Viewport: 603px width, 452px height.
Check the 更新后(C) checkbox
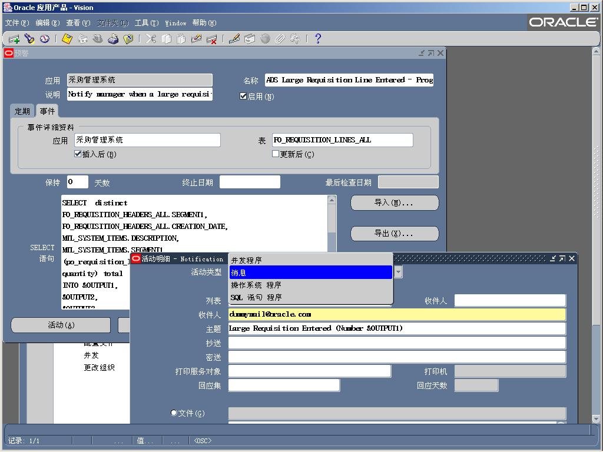tap(276, 154)
